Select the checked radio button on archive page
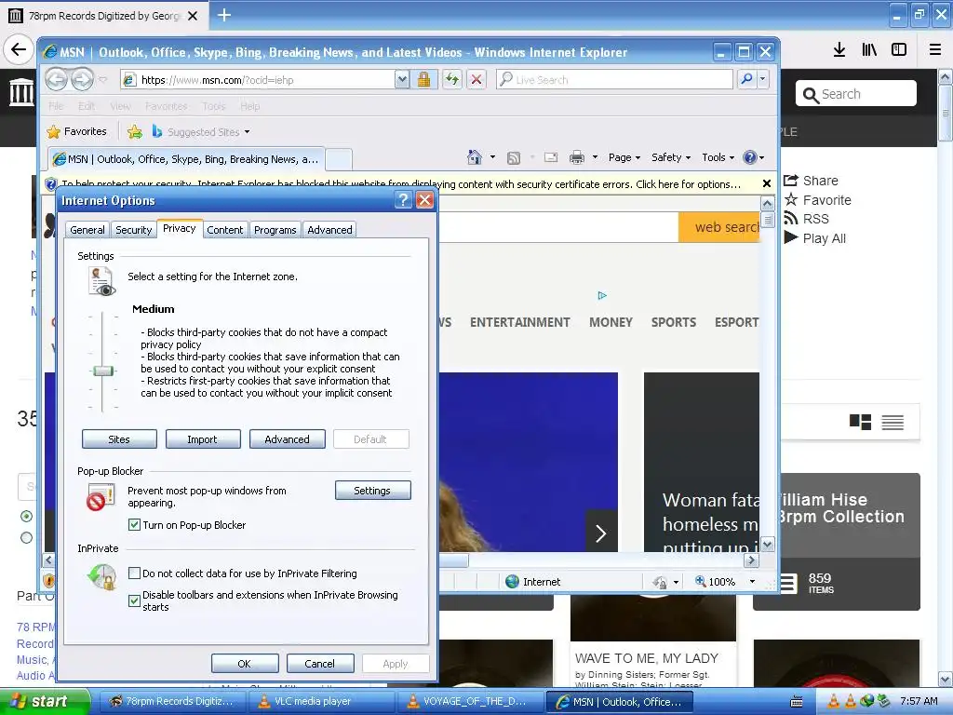This screenshot has height=715, width=953. (x=26, y=516)
